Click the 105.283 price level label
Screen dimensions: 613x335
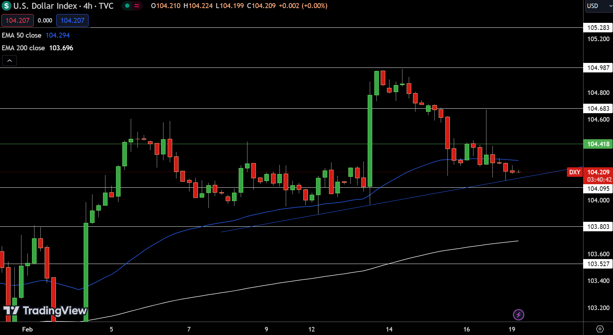click(x=598, y=27)
